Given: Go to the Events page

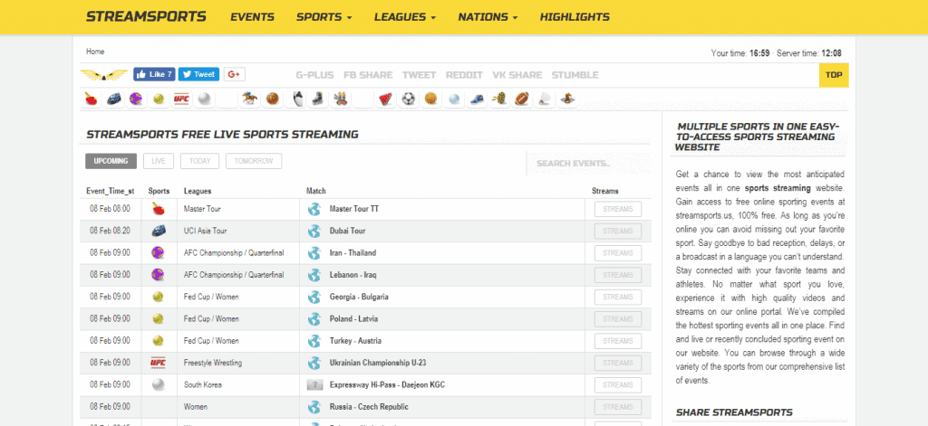Looking at the screenshot, I should pyautogui.click(x=252, y=17).
